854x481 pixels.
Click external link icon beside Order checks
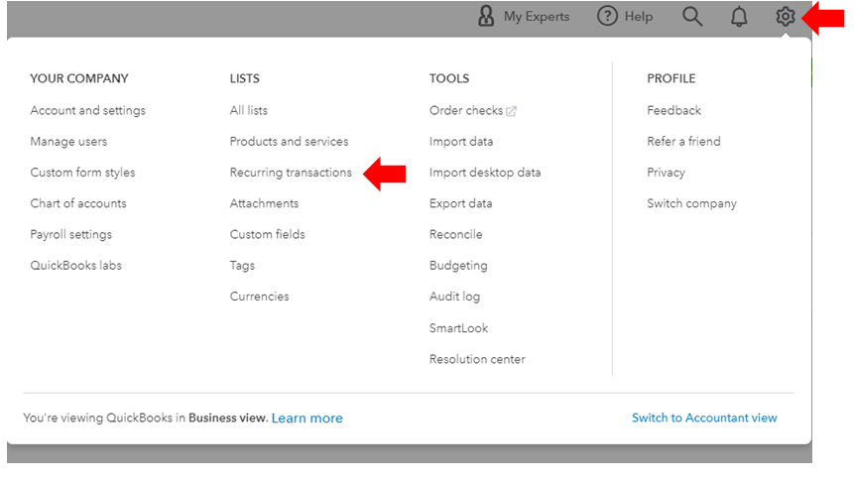pos(512,111)
